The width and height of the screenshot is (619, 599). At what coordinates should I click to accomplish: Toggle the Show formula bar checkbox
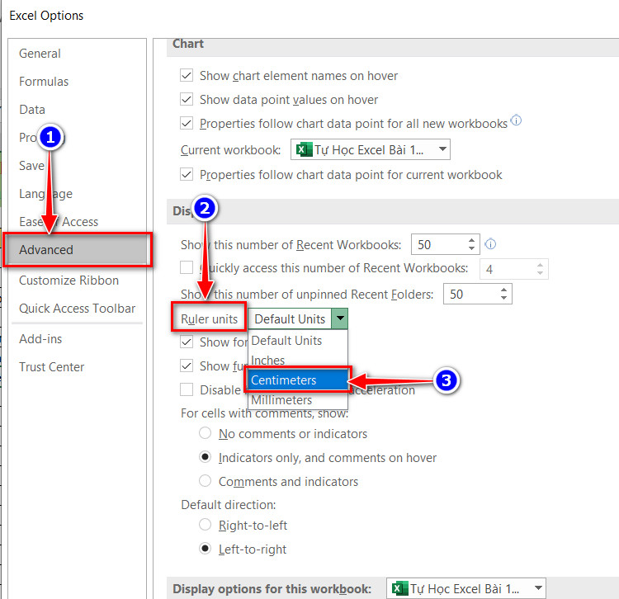(187, 342)
